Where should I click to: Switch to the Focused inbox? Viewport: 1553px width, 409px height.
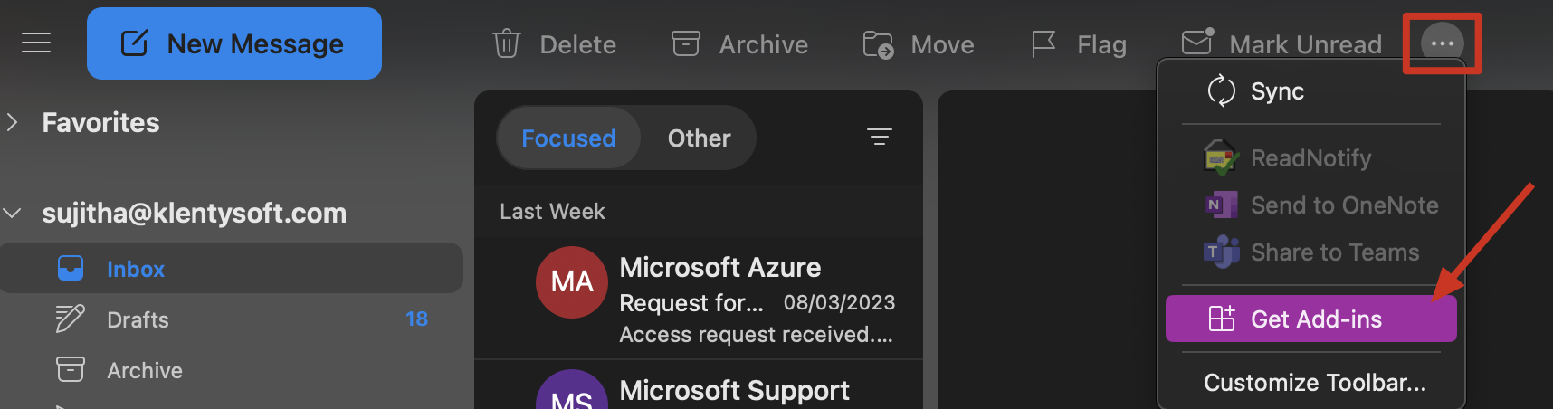pyautogui.click(x=568, y=138)
